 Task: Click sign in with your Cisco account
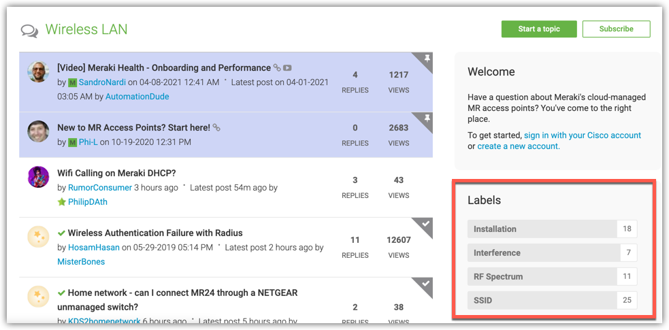click(583, 135)
